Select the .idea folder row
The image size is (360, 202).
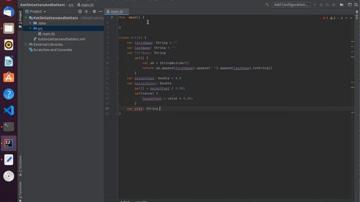(64, 23)
